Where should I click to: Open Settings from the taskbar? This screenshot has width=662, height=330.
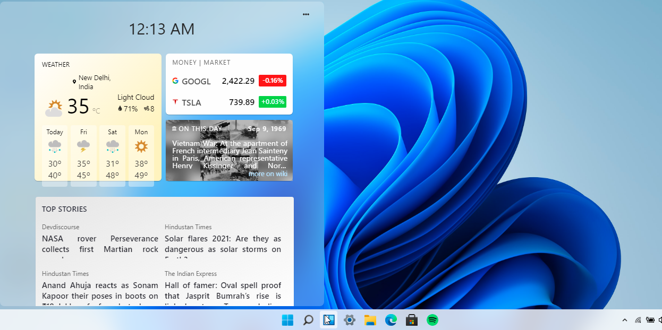[350, 320]
